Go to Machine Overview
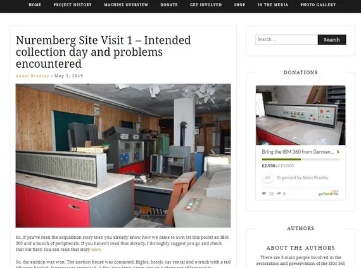 (x=126, y=5)
